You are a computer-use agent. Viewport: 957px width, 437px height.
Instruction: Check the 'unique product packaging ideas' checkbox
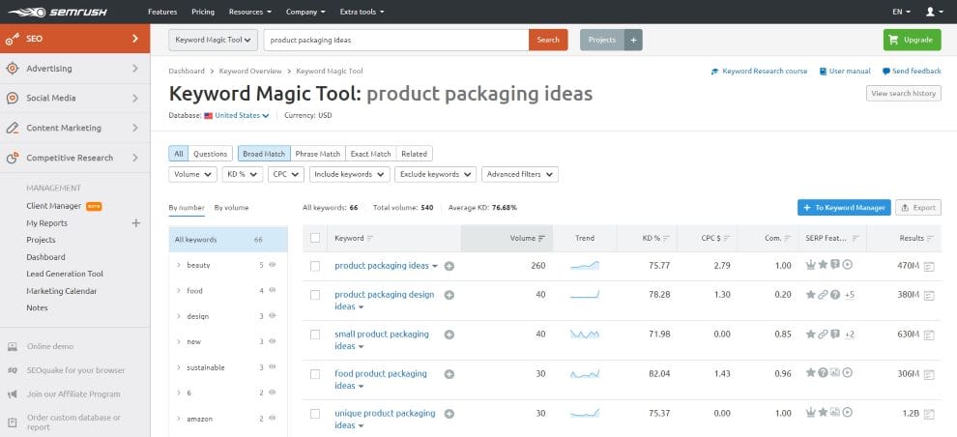tap(315, 414)
